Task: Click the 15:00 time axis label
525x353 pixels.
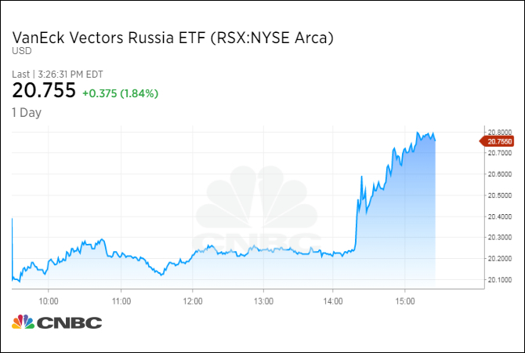Action: coord(405,300)
